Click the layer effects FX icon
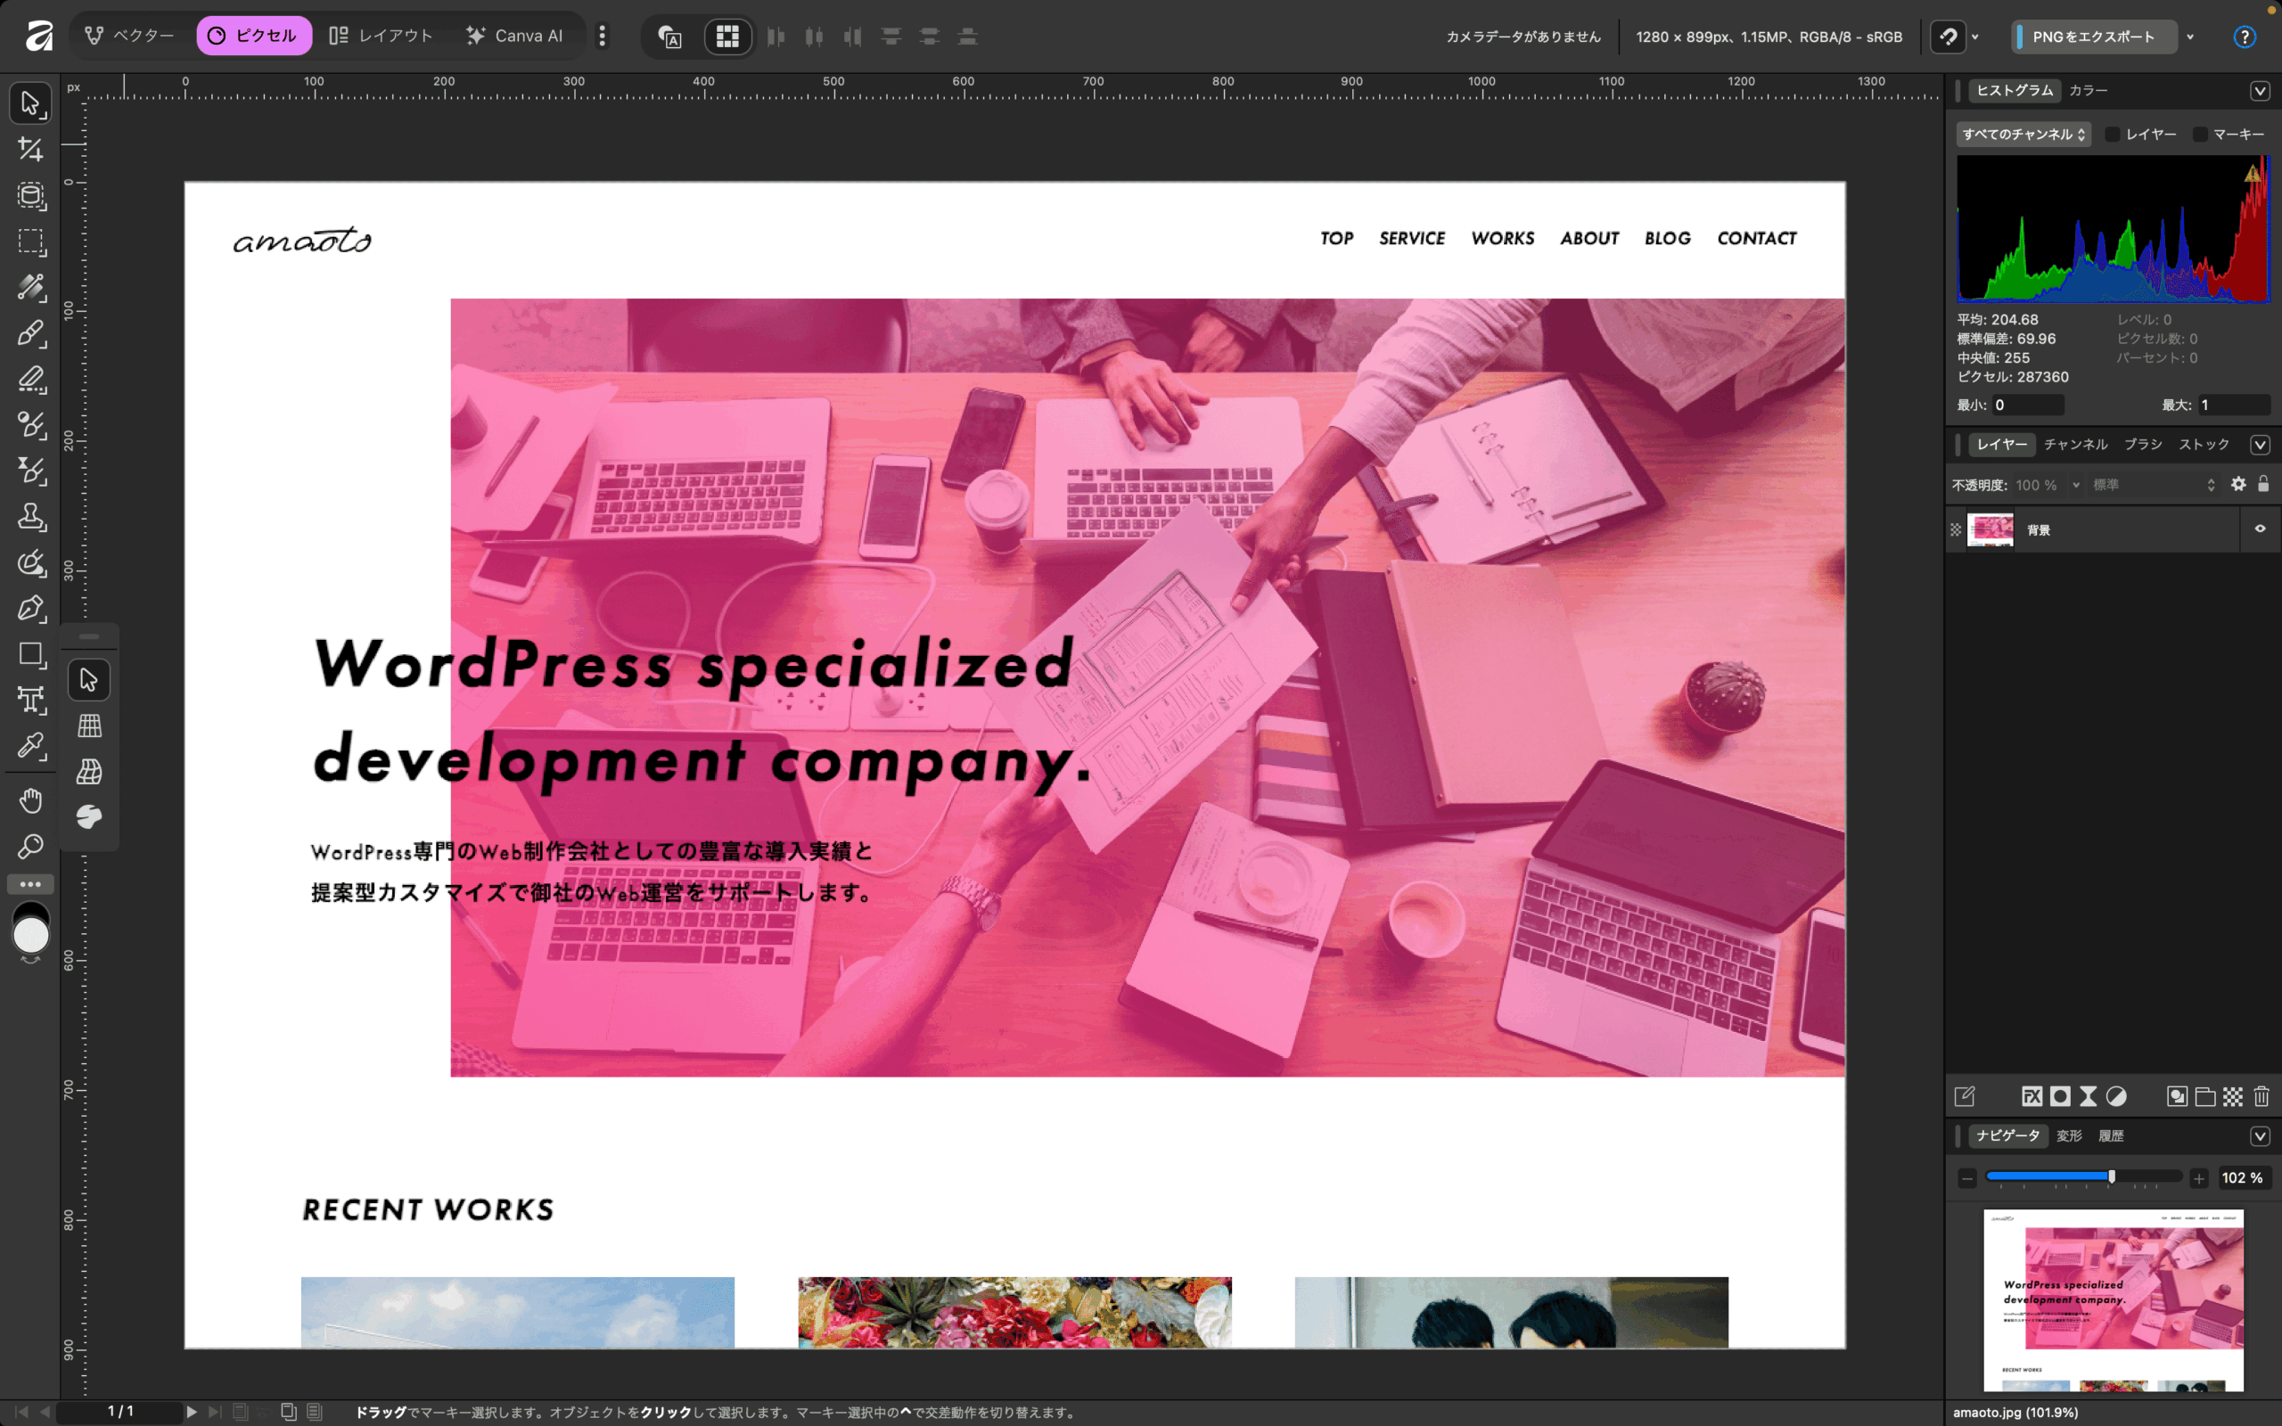2282x1426 pixels. click(x=2032, y=1096)
